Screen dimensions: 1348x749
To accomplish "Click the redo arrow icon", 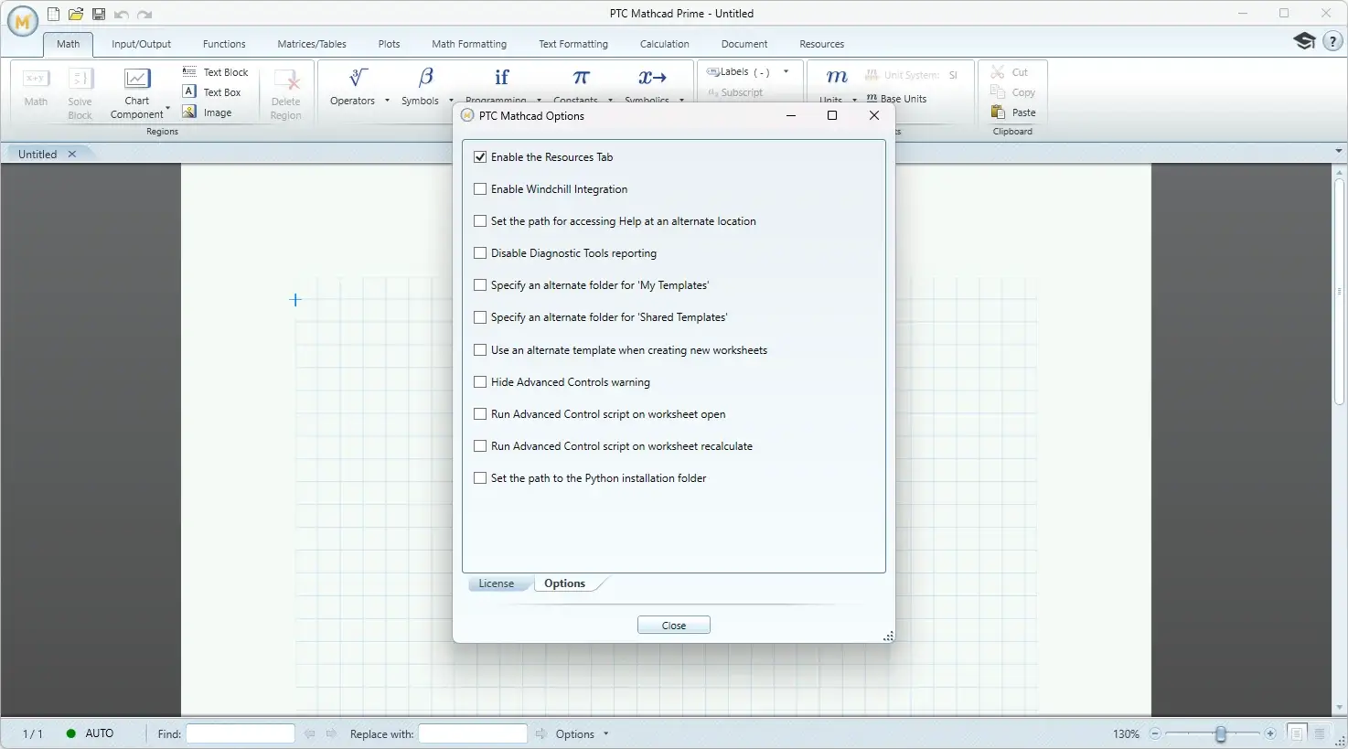I will (144, 15).
